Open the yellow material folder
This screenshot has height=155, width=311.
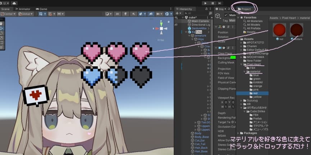pos(256,97)
